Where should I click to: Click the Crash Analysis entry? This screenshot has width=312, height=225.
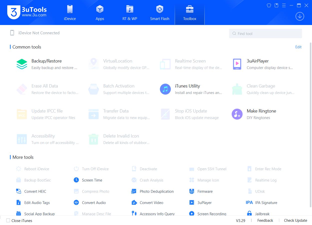[147, 180]
